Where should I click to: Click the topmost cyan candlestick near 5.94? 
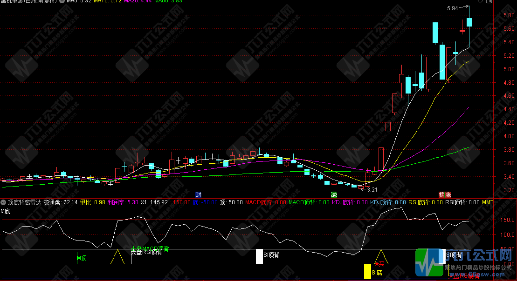click(469, 22)
